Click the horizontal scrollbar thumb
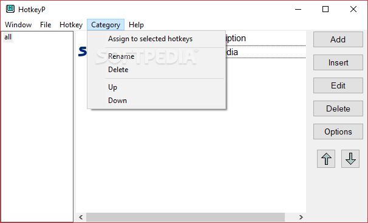The width and height of the screenshot is (368, 223). [185, 217]
